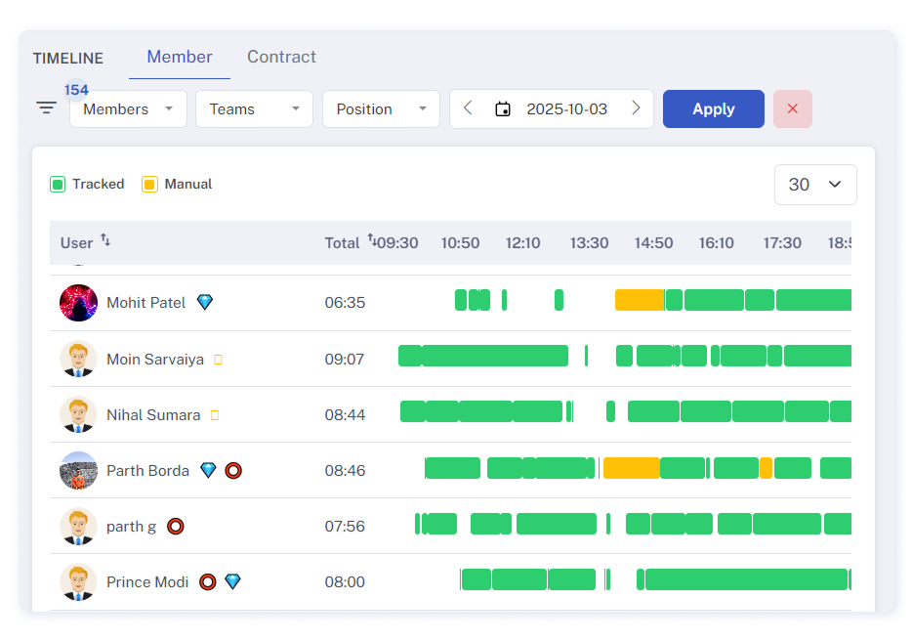Click the sort icon beside Total header
Viewport: 912px width, 641px height.
pos(370,240)
